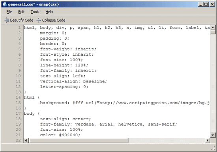Click the vertical scrollbar down arrow
217x152 pixels.
click(x=213, y=135)
